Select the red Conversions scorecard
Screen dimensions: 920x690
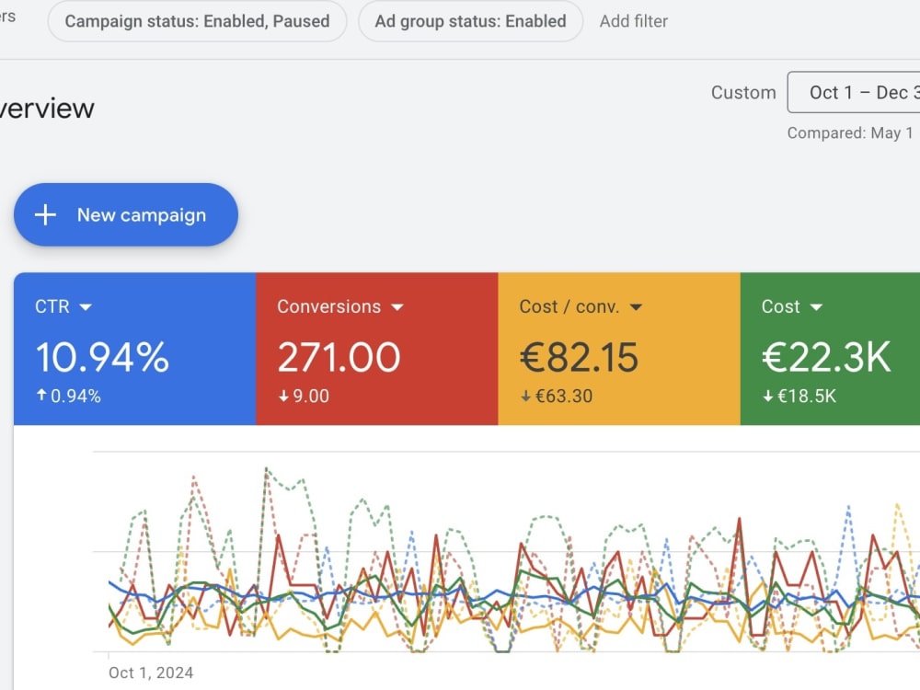(x=376, y=349)
